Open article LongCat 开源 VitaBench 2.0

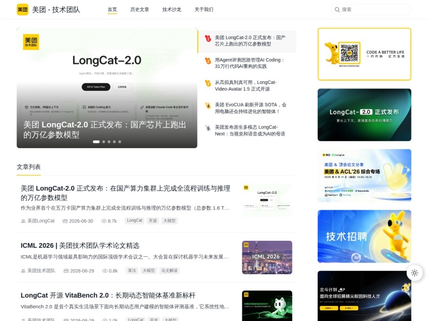[108, 295]
